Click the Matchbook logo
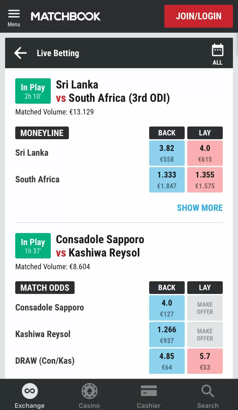 [66, 16]
